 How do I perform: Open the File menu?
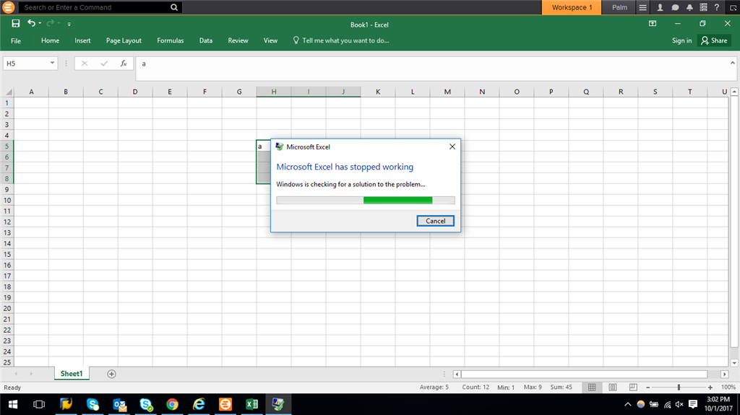[16, 40]
